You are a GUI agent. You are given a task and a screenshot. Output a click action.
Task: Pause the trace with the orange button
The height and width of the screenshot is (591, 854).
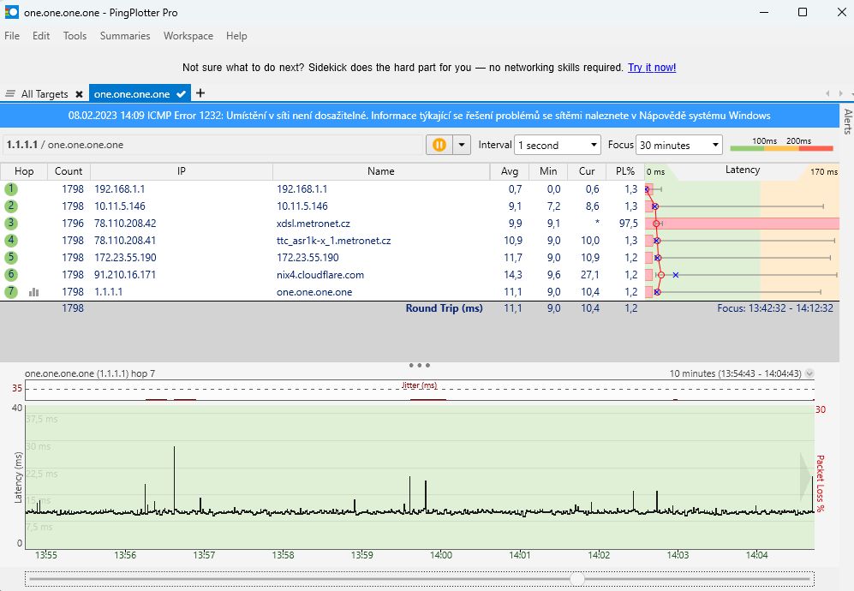click(x=438, y=145)
